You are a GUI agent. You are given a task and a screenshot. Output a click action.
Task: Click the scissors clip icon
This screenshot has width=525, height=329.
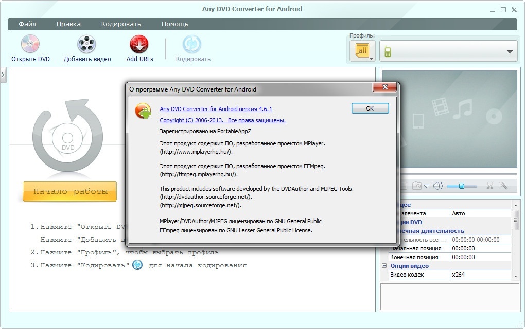click(x=490, y=186)
